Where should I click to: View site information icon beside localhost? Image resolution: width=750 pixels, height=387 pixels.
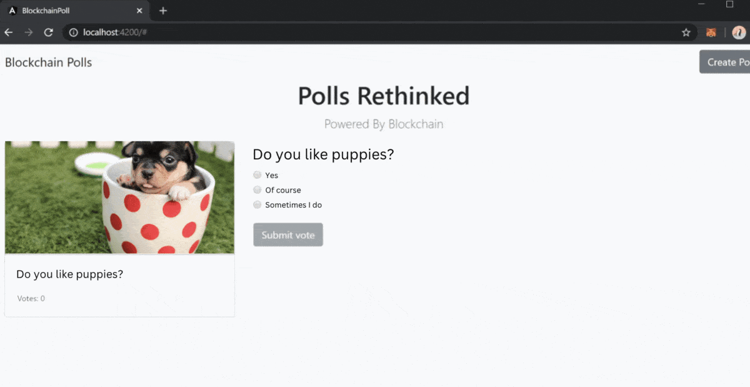tap(74, 33)
